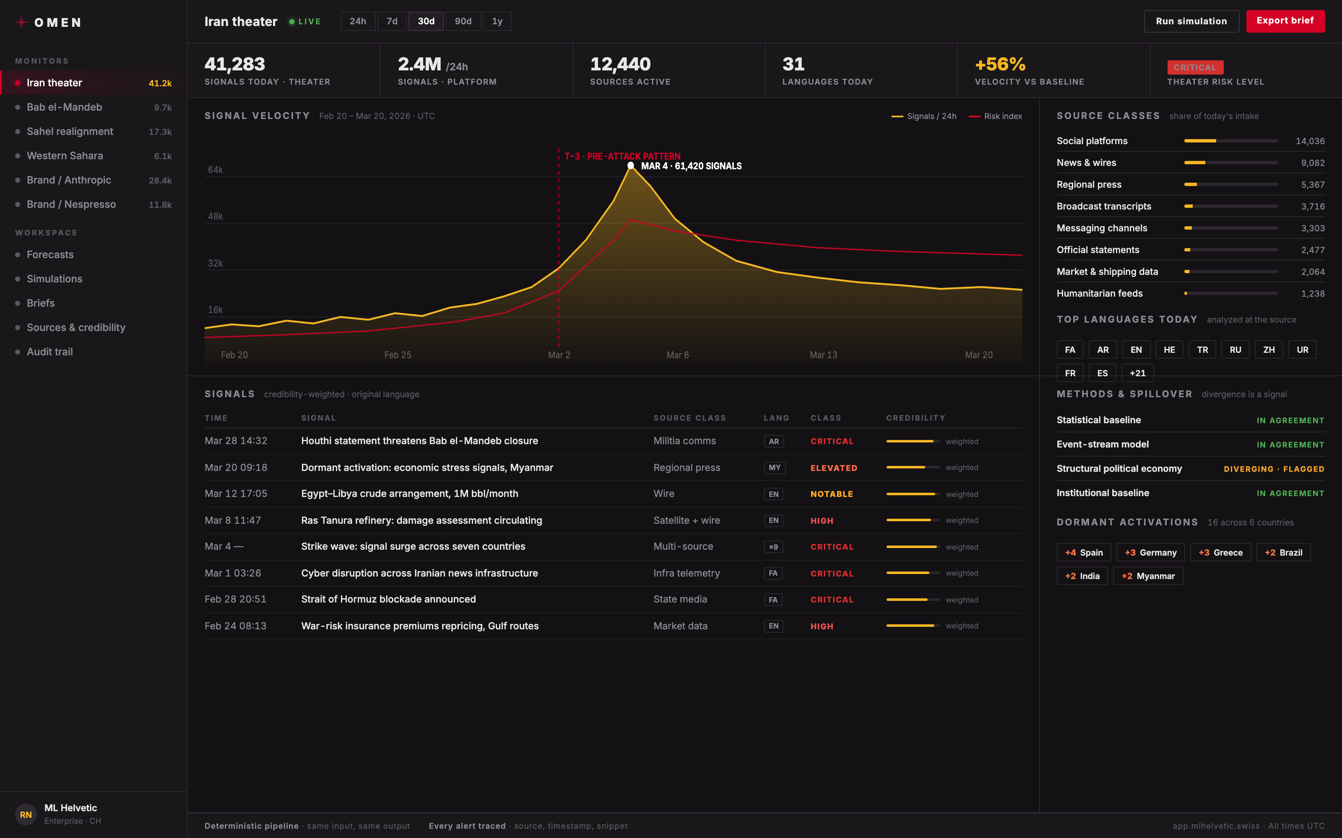Select the AR language chip
This screenshot has height=838, width=1342.
pyautogui.click(x=1103, y=350)
